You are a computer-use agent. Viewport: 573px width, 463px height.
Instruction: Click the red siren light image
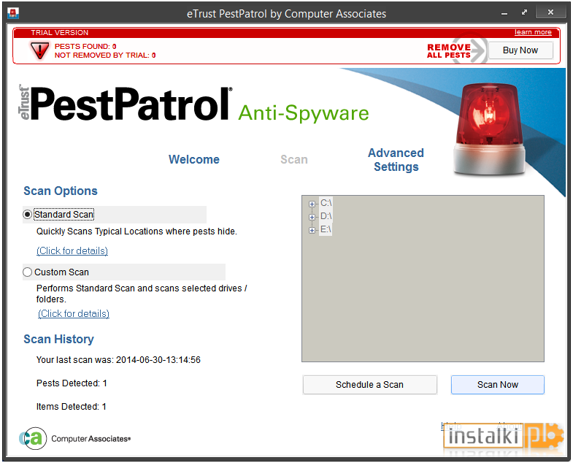point(490,129)
